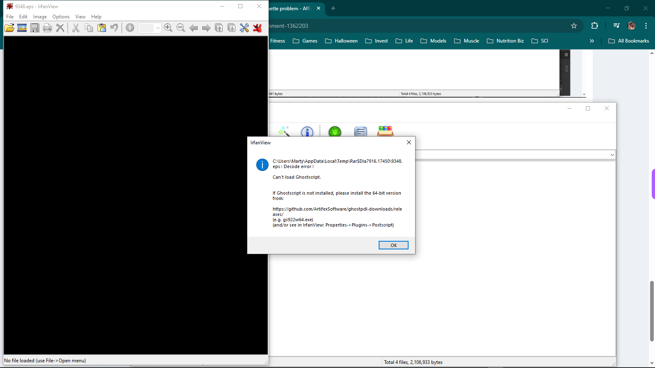Click the 'Can't load Ghostscript.' message text
The height and width of the screenshot is (368, 655).
click(297, 177)
